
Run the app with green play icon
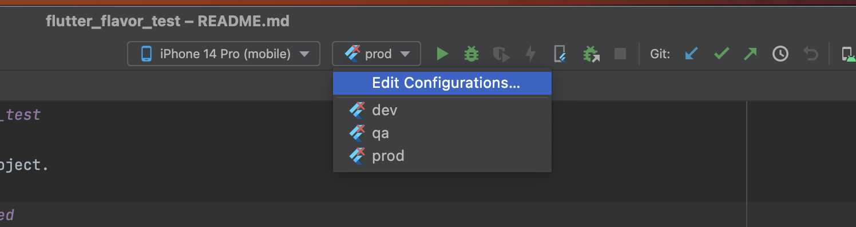pos(442,54)
